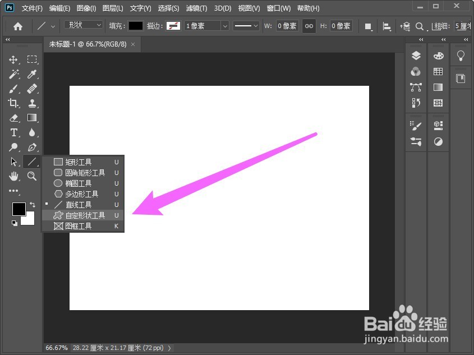The width and height of the screenshot is (474, 355).
Task: Toggle the link width and height button
Action: pos(309,26)
